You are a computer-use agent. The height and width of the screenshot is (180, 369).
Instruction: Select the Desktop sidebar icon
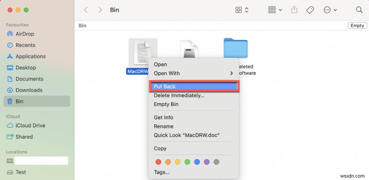click(10, 68)
